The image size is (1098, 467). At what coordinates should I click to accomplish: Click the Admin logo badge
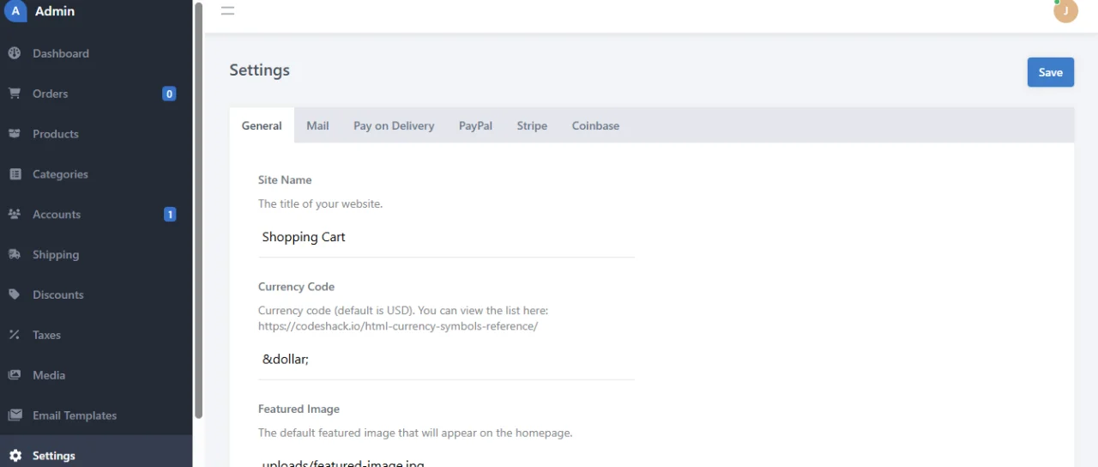(x=15, y=11)
